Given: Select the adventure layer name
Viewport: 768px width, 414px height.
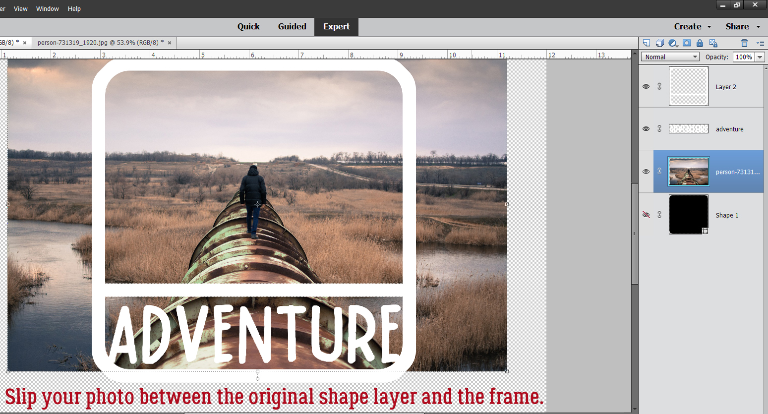Looking at the screenshot, I should pyautogui.click(x=729, y=129).
